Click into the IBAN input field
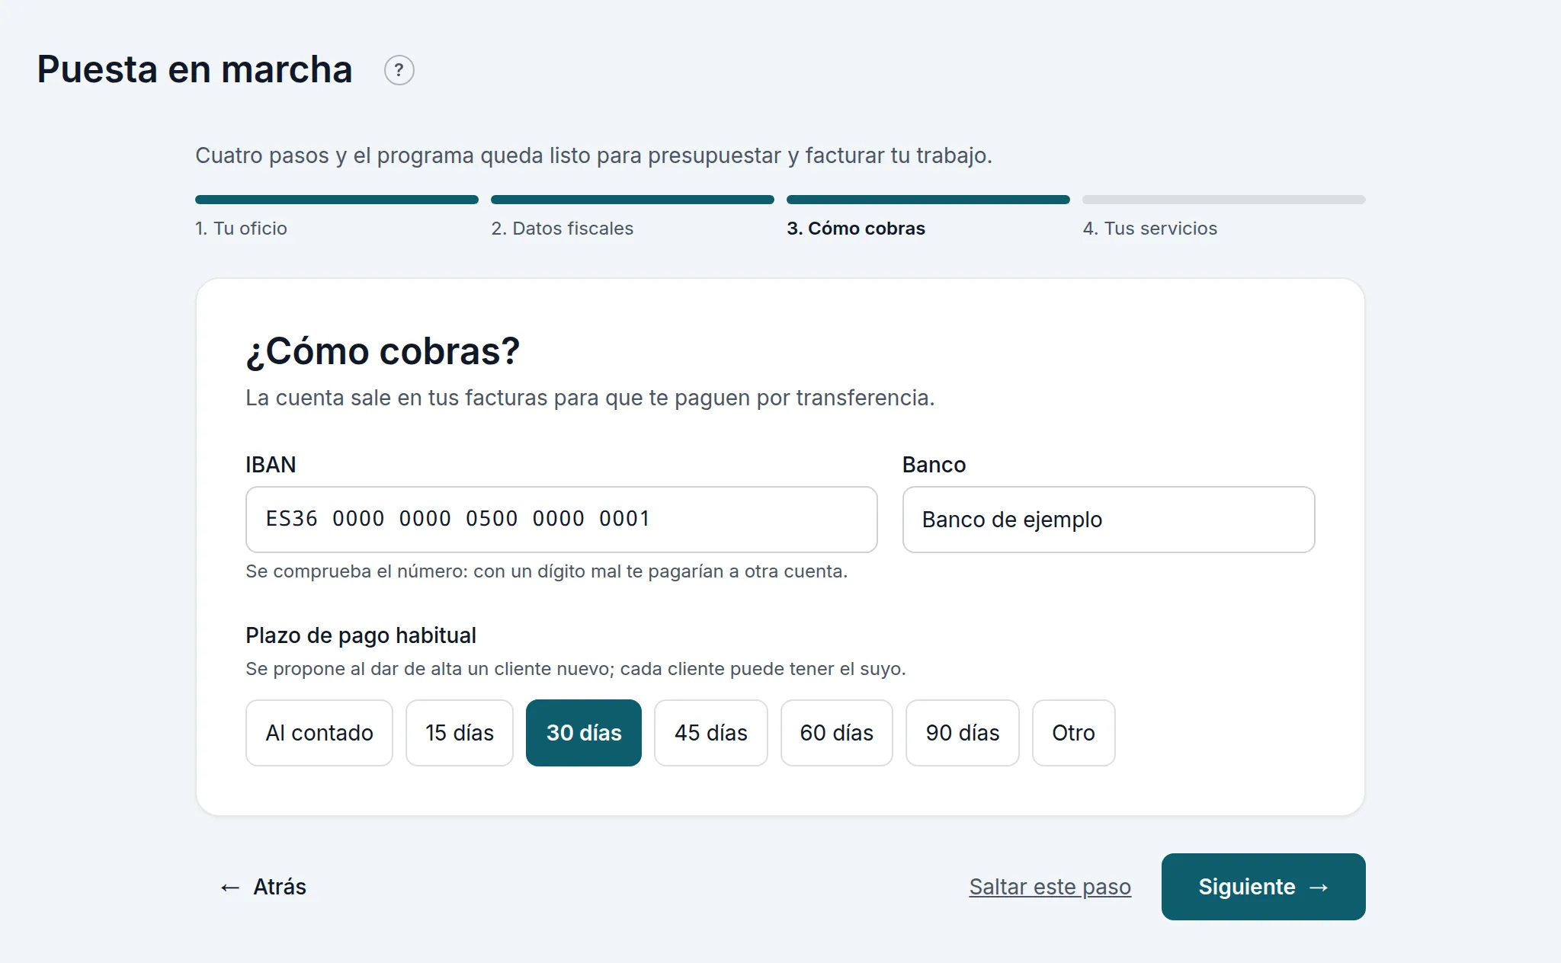The height and width of the screenshot is (963, 1561). [562, 520]
